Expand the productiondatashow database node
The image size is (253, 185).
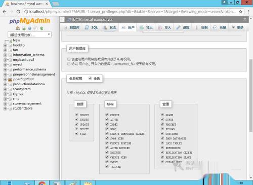[5, 84]
